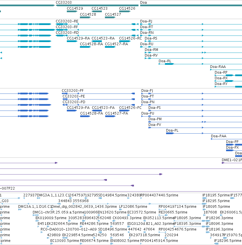Viewport: 242px width, 245px height.
Task: Select protein CG14526-PC
Action: pyautogui.click(x=130, y=108)
